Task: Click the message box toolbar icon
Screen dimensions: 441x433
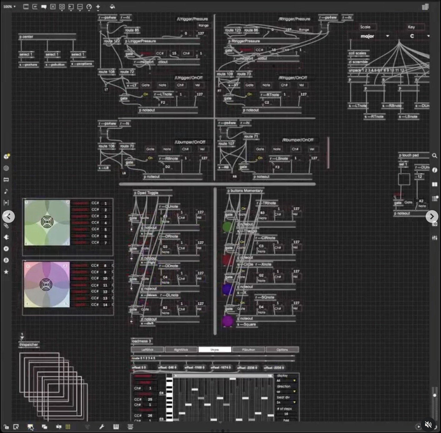Action: [35, 7]
